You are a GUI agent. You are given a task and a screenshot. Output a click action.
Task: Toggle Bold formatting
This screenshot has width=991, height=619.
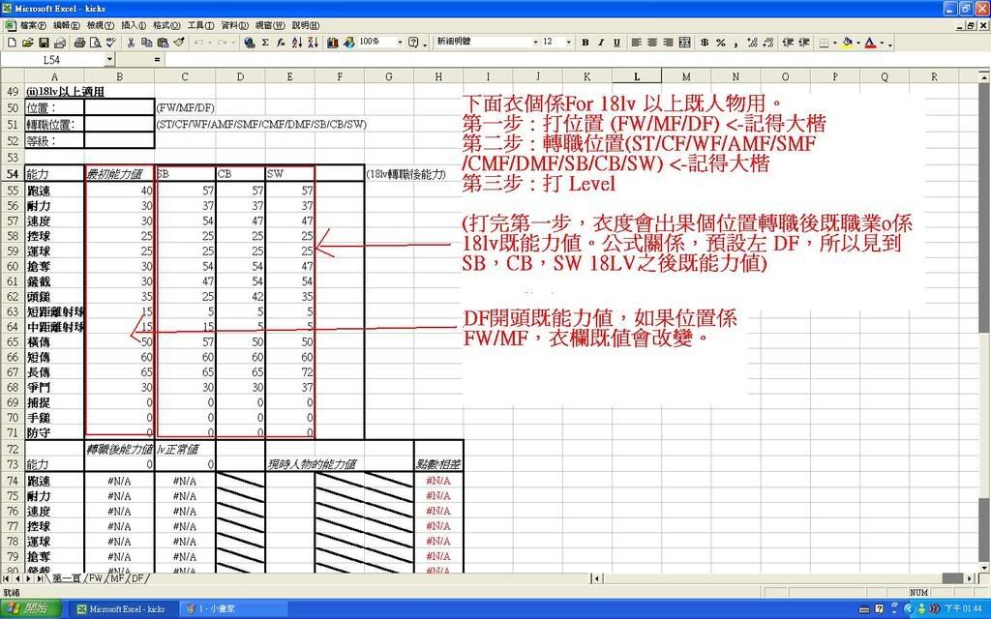[x=586, y=43]
